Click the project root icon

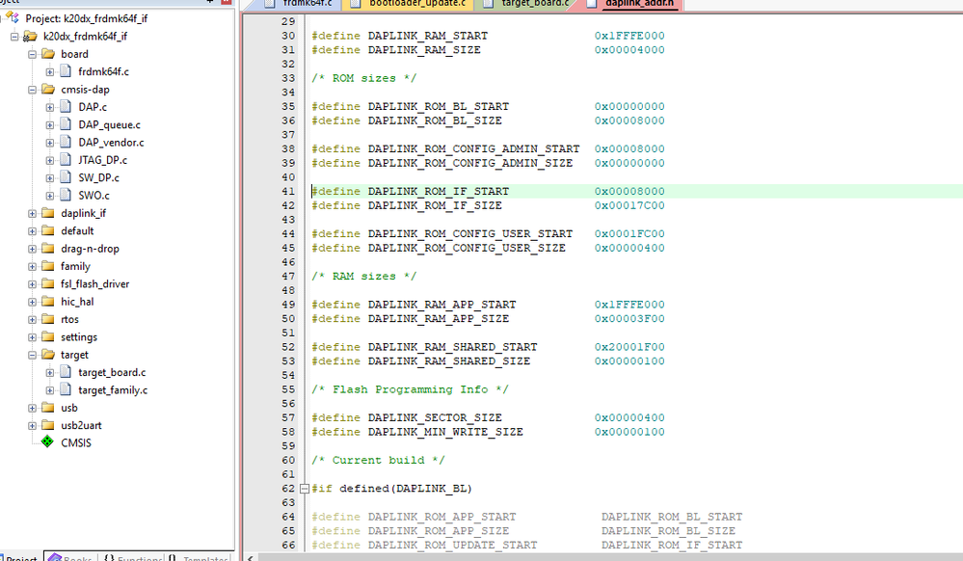pos(13,17)
